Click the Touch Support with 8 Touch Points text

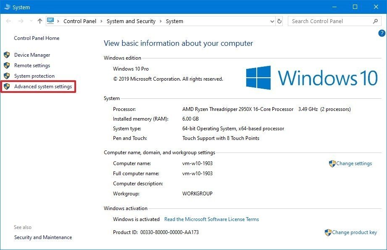click(221, 138)
